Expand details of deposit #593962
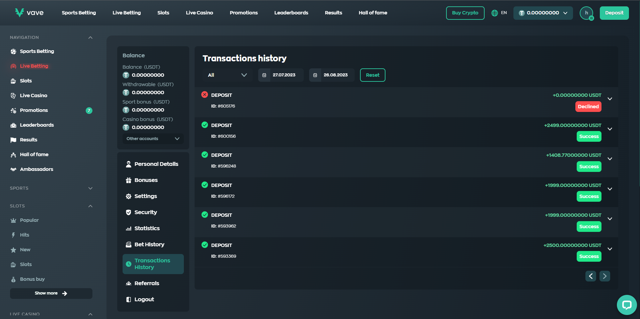The image size is (640, 319). point(610,219)
